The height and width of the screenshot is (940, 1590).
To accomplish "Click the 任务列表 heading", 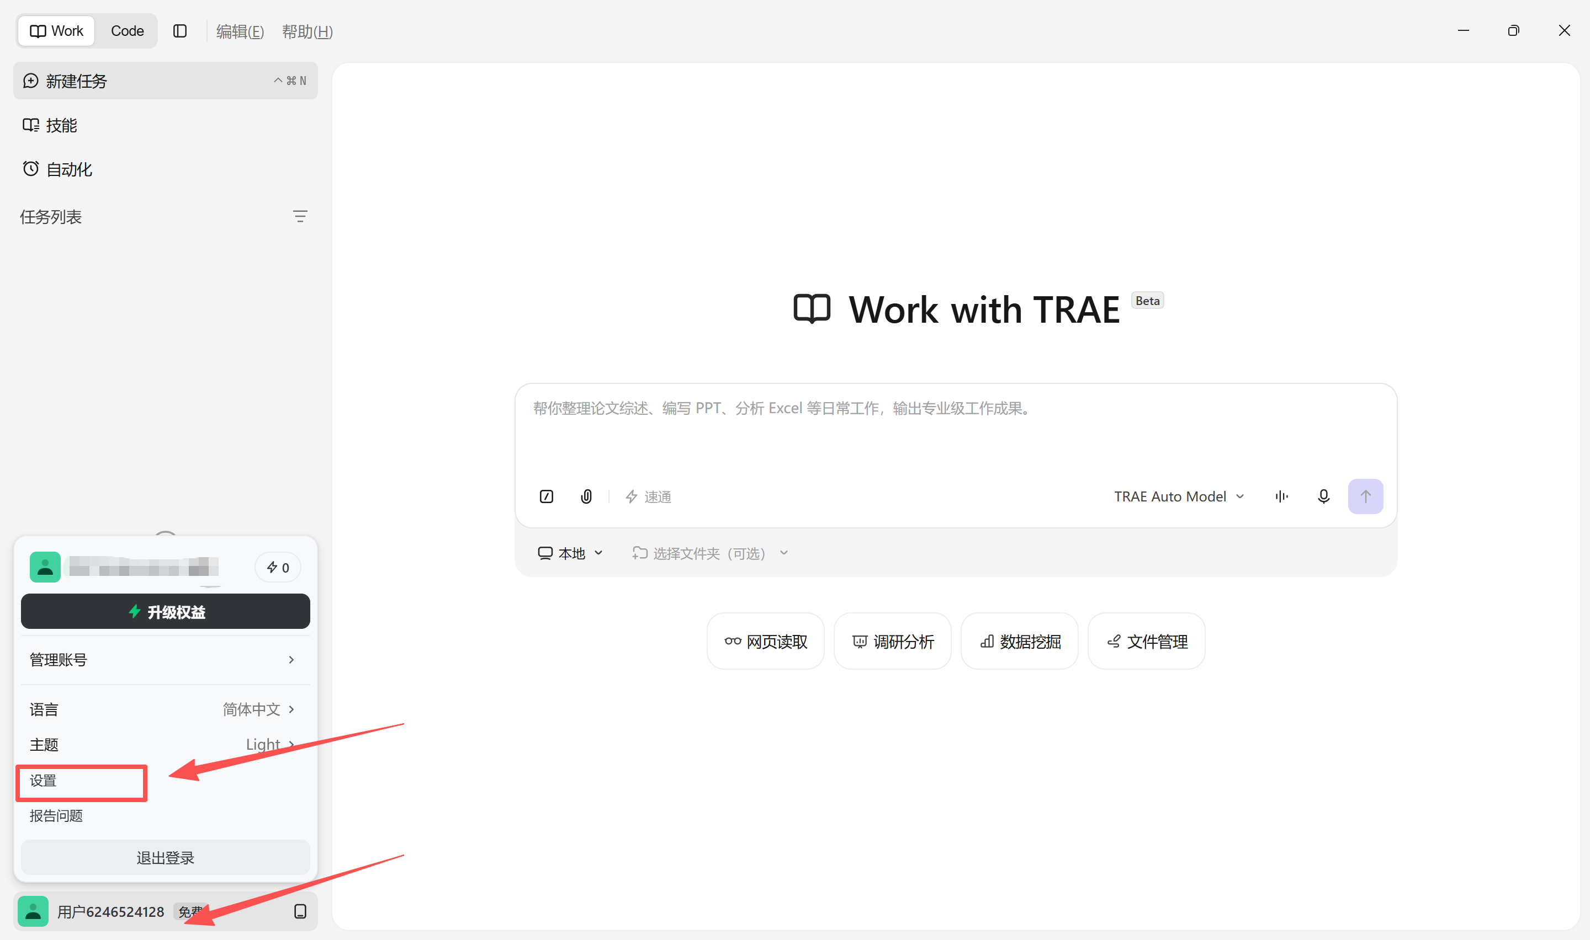I will (x=51, y=217).
